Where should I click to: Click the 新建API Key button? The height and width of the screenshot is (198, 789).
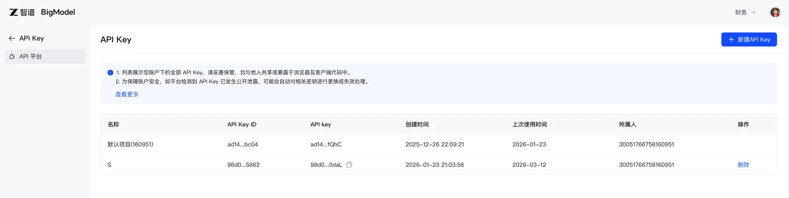tap(749, 40)
